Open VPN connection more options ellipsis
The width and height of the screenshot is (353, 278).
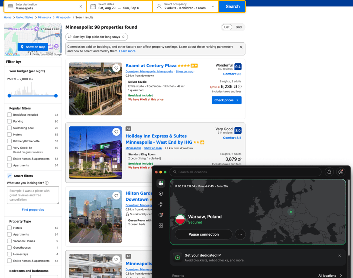(x=240, y=234)
